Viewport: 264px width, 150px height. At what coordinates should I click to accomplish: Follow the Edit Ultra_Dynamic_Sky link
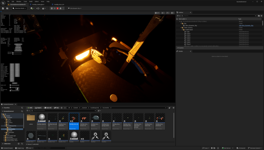pyautogui.click(x=246, y=25)
